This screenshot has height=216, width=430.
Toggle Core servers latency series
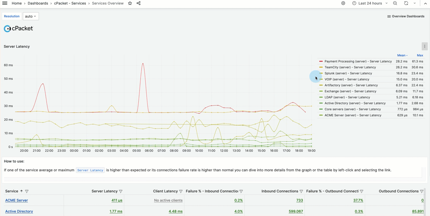pos(353,109)
